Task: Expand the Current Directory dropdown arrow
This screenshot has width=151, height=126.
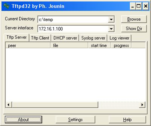Action: click(111, 20)
